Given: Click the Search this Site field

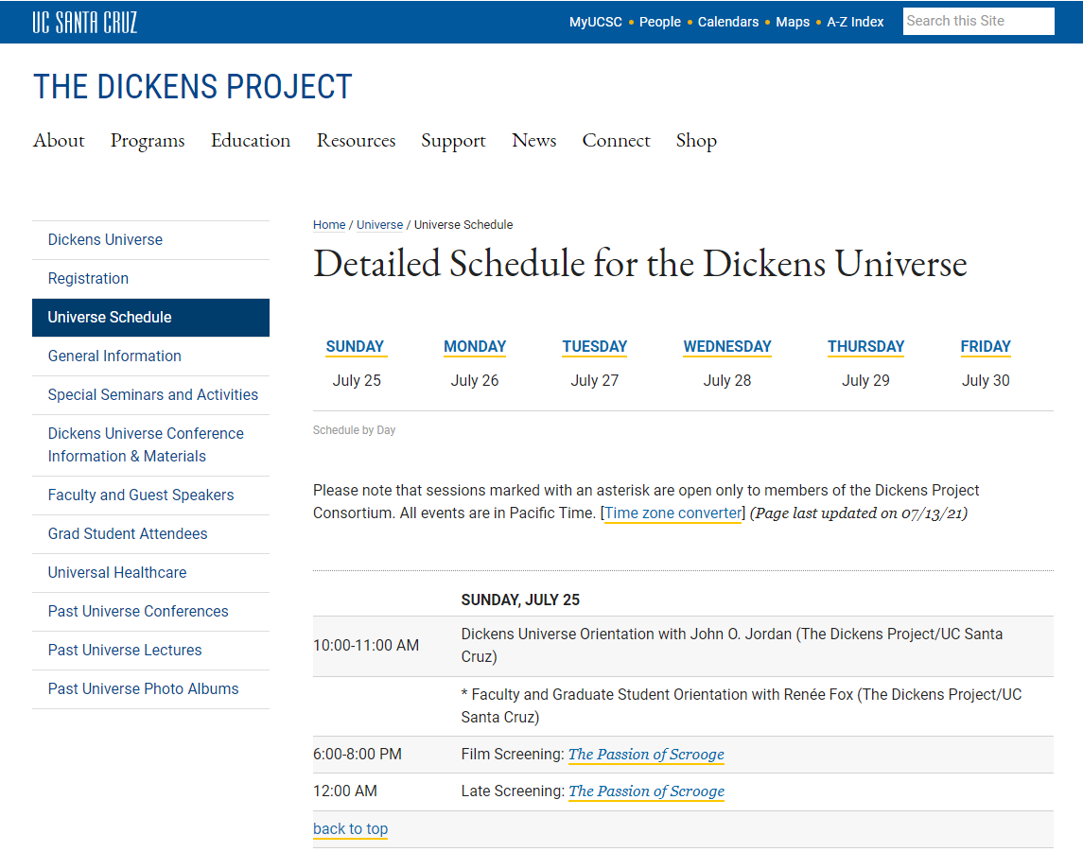Looking at the screenshot, I should (x=978, y=21).
